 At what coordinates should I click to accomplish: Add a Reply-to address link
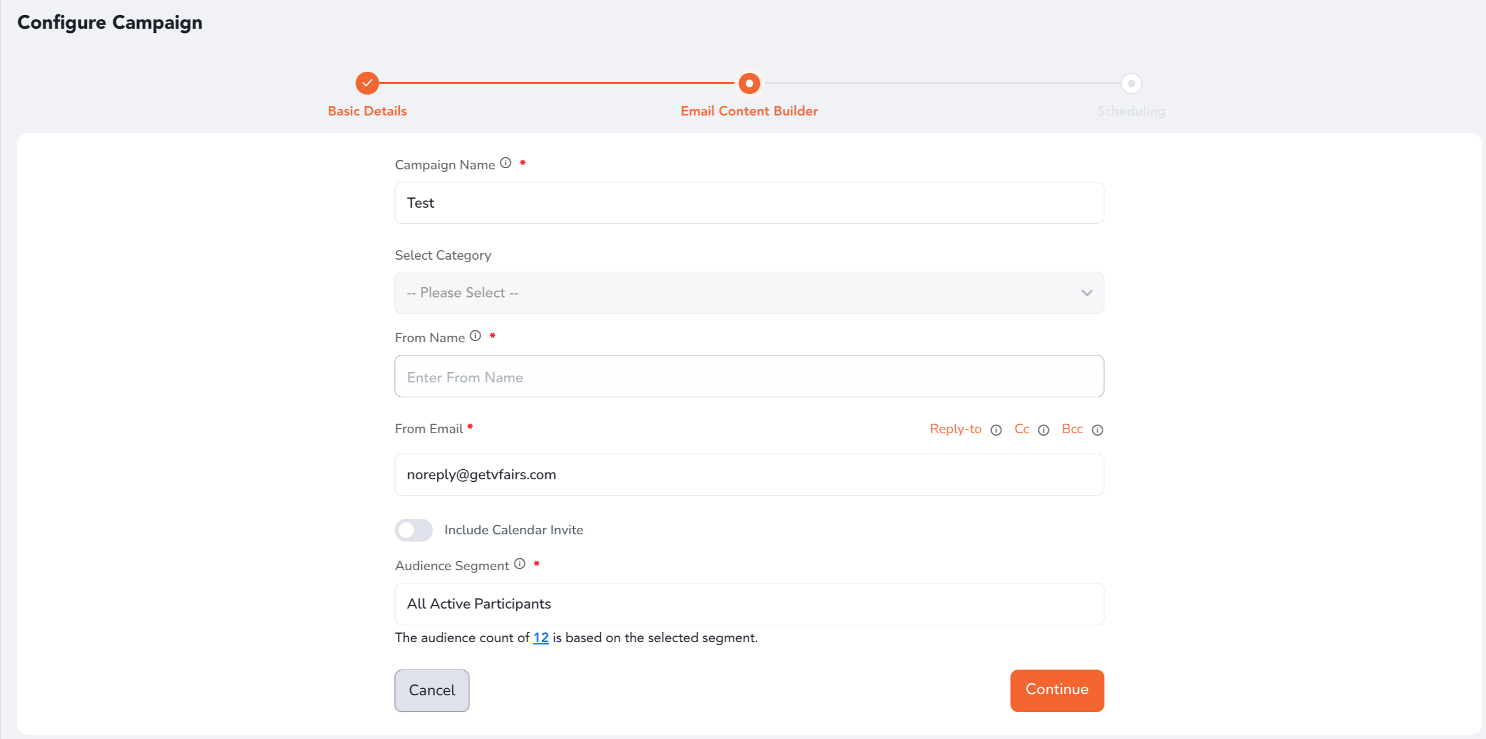[x=955, y=429]
